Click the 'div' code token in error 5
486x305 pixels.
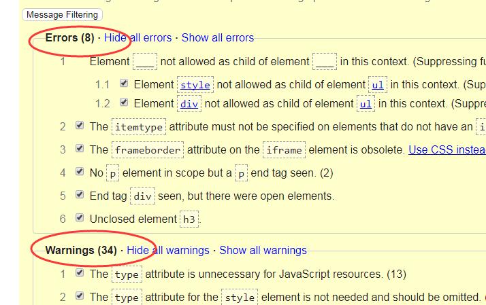point(142,196)
